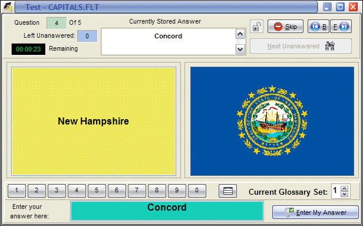Open the keyboard layout icon button
This screenshot has width=363, height=226.
pyautogui.click(x=228, y=191)
